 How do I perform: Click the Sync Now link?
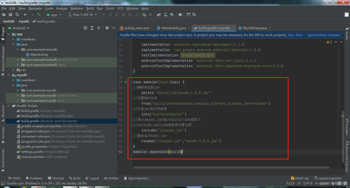coord(295,35)
